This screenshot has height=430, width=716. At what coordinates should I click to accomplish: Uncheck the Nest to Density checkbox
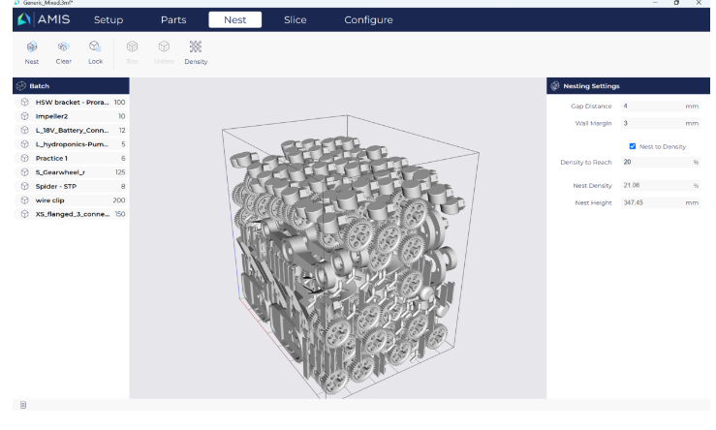[634, 146]
